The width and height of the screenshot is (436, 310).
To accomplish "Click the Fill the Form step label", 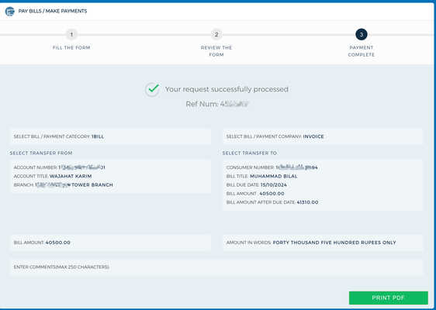I will pos(71,48).
